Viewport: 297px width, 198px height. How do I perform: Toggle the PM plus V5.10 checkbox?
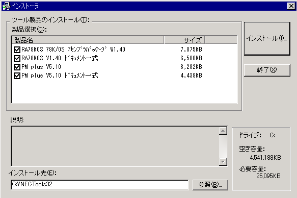17,67
